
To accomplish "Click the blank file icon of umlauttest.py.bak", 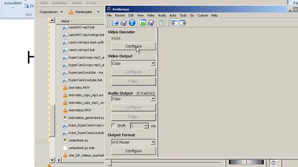I will (65, 148).
